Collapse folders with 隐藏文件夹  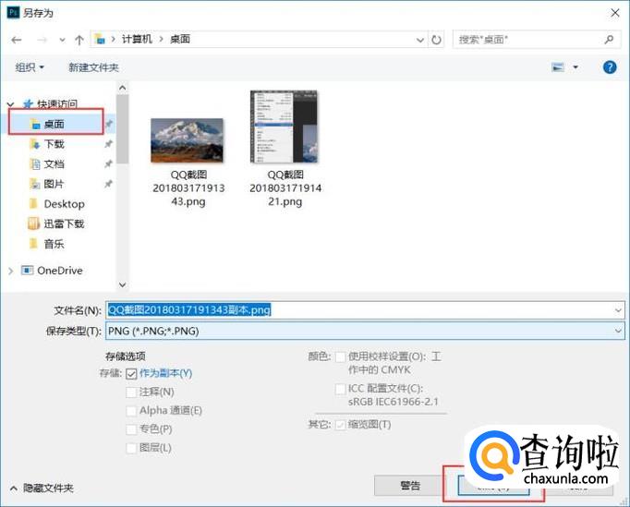click(42, 489)
